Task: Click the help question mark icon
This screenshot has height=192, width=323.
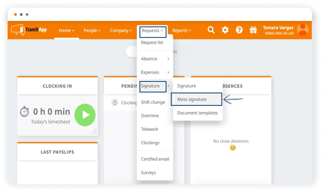Action: coord(239,30)
